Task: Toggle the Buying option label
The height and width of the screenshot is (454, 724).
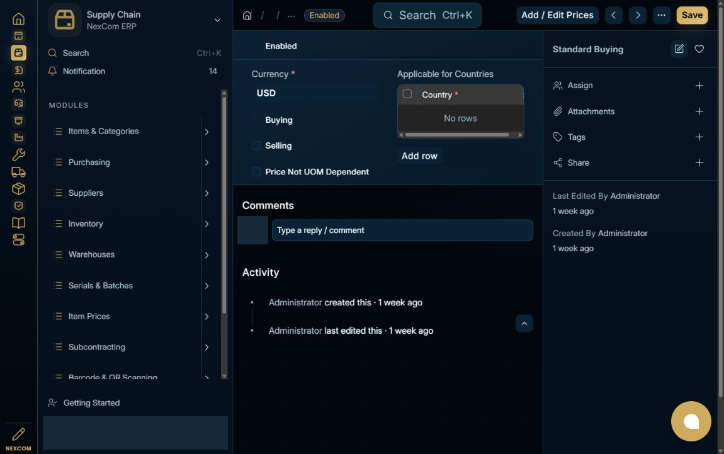Action: [x=279, y=120]
